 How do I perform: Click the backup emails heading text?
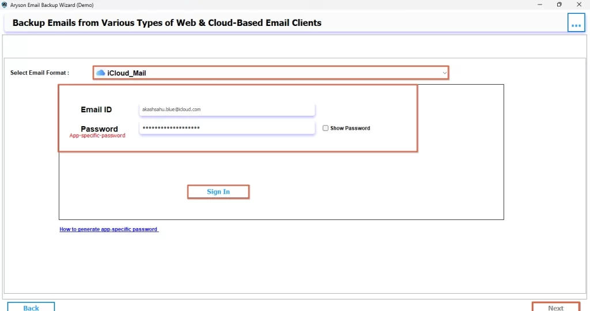pyautogui.click(x=167, y=22)
